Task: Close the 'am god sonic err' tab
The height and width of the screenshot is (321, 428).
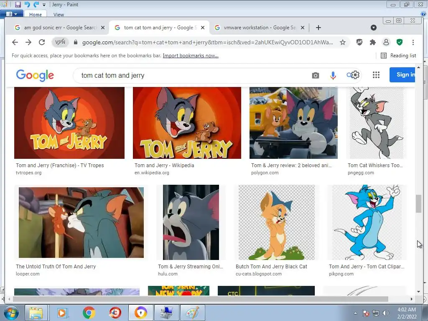Action: point(103,28)
